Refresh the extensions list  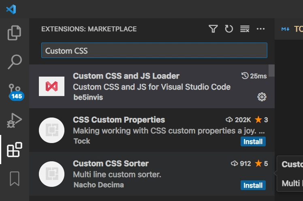229,29
